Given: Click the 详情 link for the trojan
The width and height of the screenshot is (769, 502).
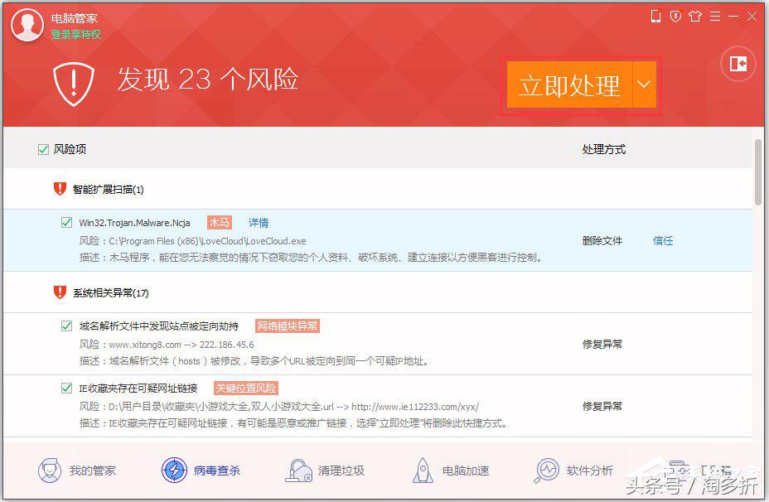Looking at the screenshot, I should pyautogui.click(x=258, y=222).
